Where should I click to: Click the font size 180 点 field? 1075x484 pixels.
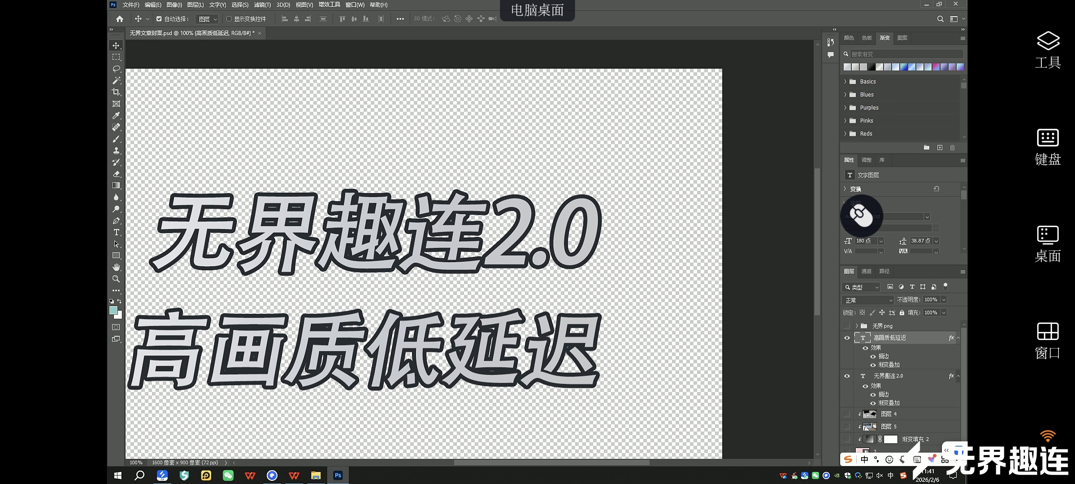click(866, 241)
